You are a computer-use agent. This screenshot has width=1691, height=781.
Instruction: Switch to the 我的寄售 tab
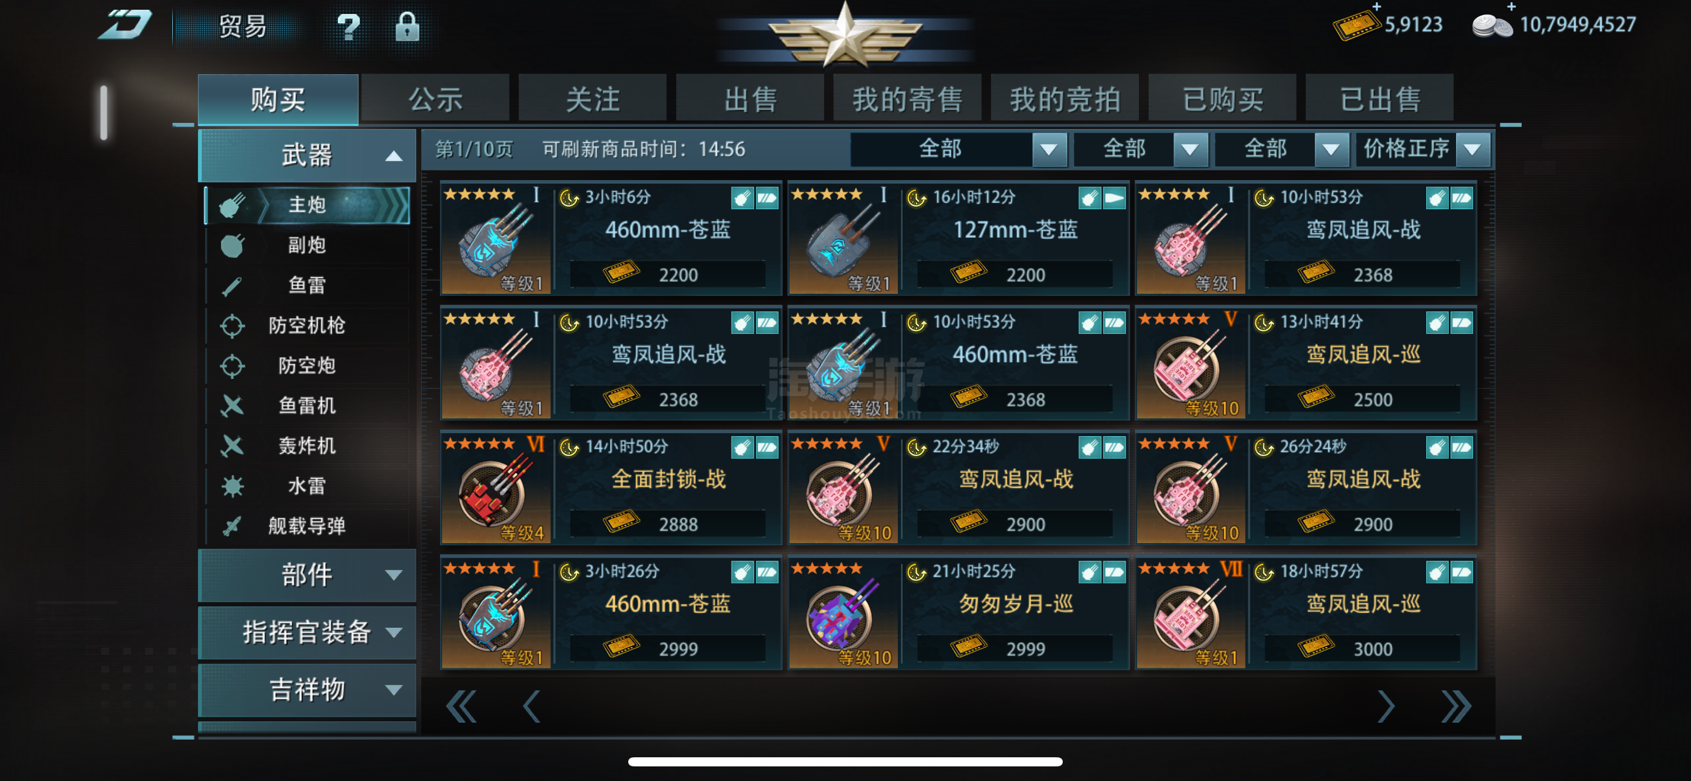pos(907,99)
